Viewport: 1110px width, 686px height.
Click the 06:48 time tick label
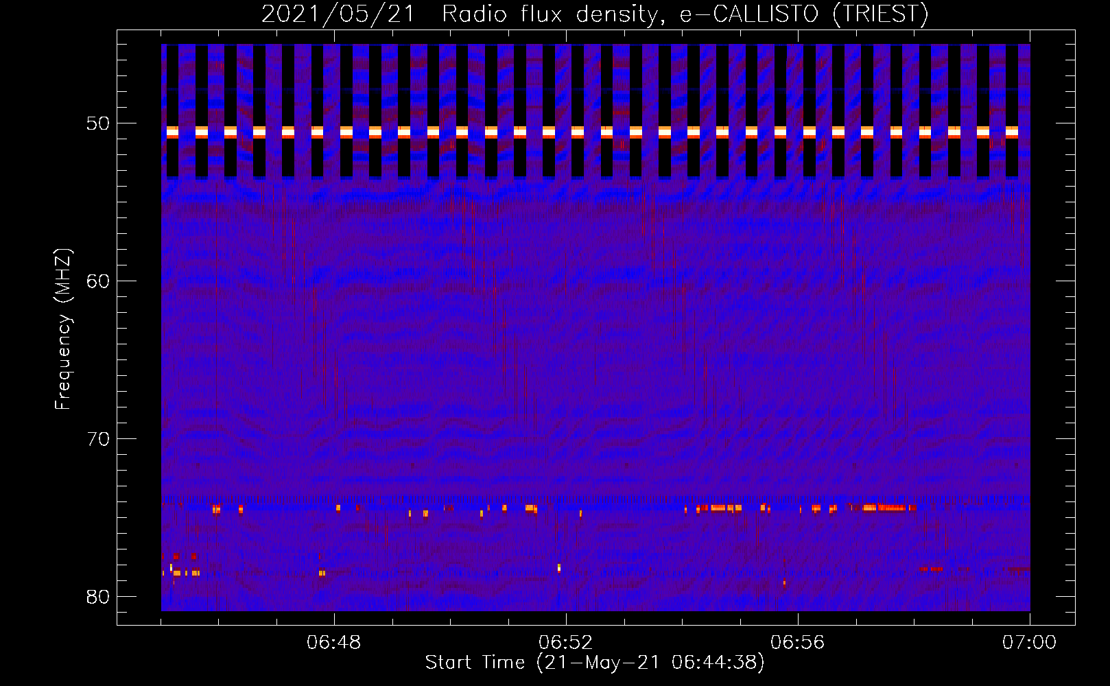click(334, 643)
